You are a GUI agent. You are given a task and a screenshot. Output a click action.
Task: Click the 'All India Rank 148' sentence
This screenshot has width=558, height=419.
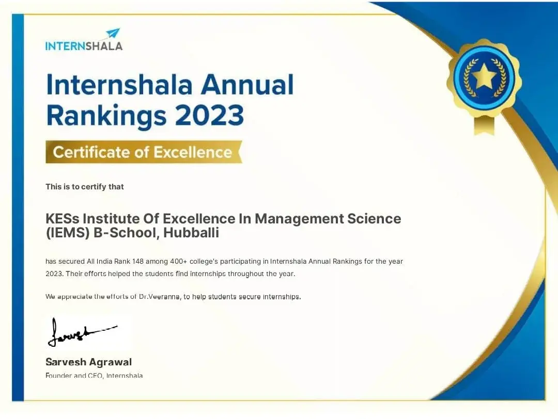click(x=224, y=262)
